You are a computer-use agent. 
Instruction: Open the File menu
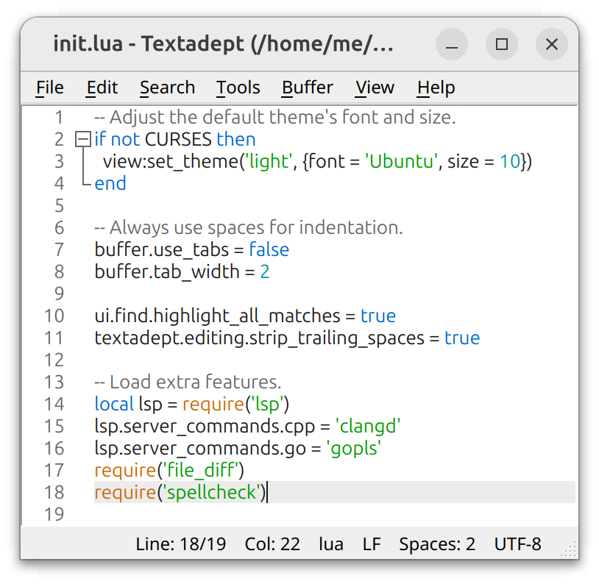[x=49, y=88]
